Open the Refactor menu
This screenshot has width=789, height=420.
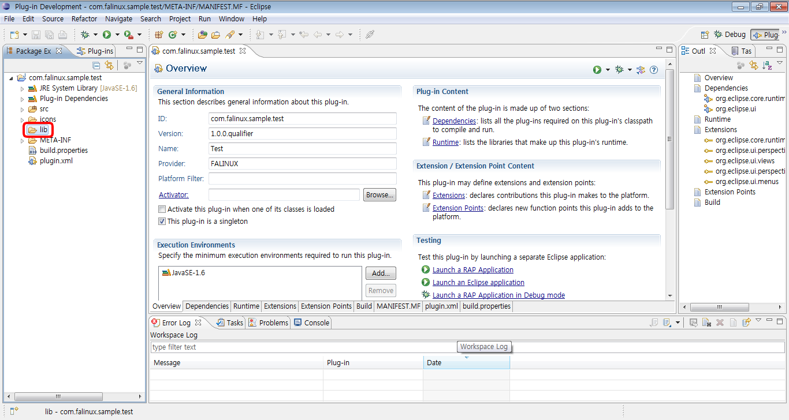coord(84,18)
